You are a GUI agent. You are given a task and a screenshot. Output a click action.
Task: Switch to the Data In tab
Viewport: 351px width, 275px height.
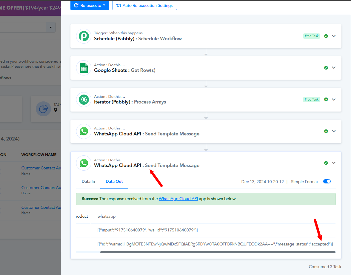[x=88, y=181]
